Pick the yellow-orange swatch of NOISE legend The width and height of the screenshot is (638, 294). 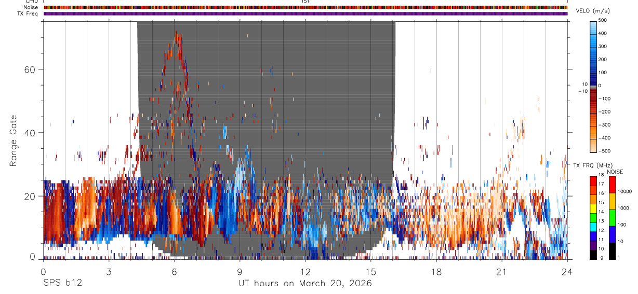(x=613, y=201)
